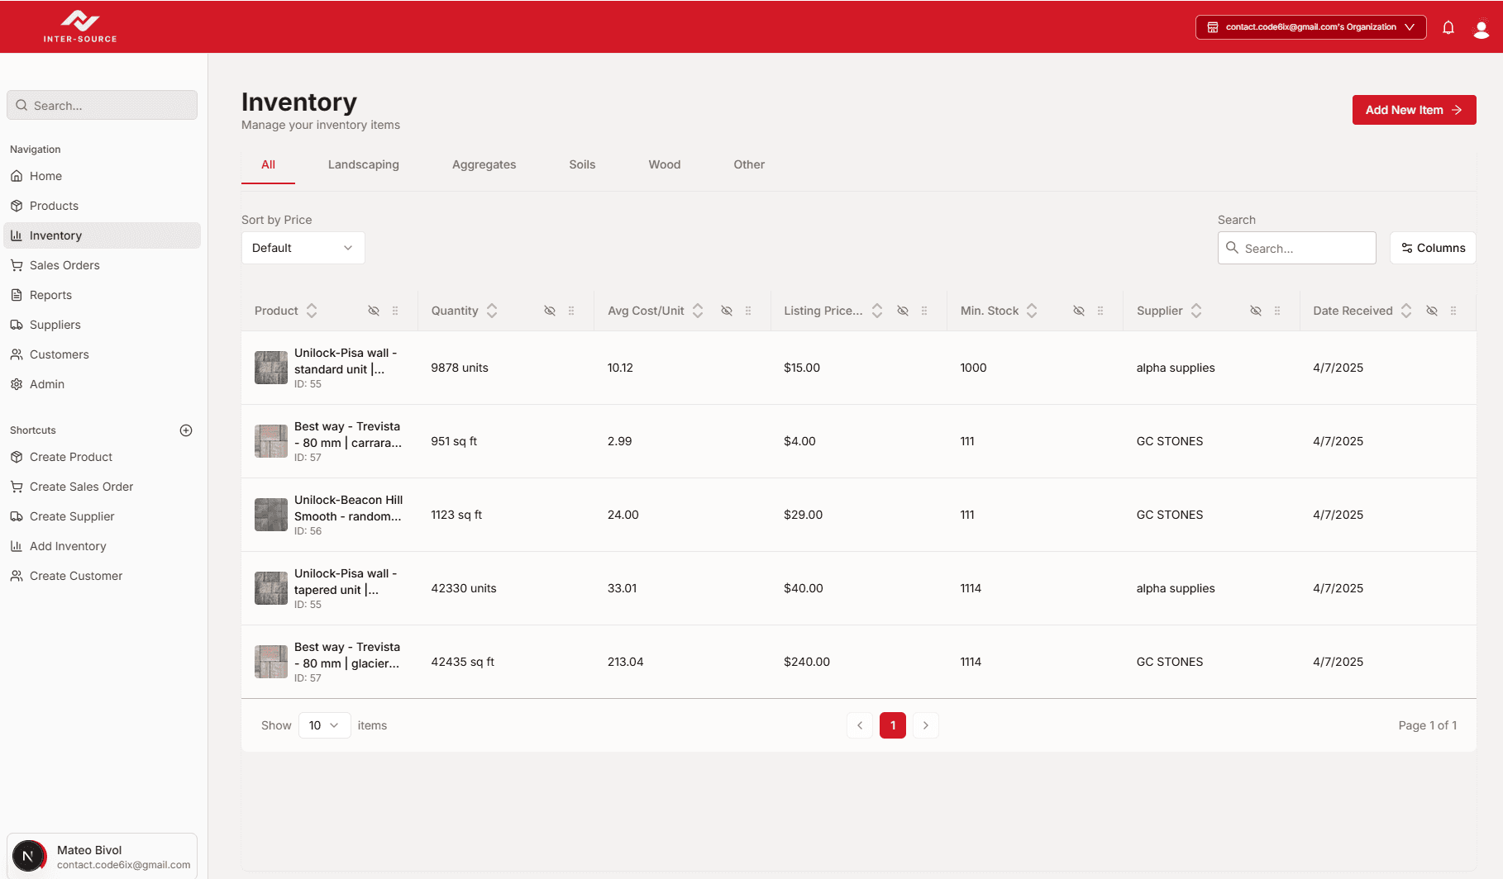Sort rows by Avg Cost/Unit
Screen dimensions: 1503x879
click(x=698, y=311)
